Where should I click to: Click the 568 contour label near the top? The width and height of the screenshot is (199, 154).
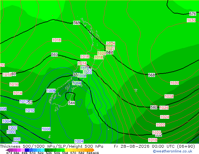(77, 23)
